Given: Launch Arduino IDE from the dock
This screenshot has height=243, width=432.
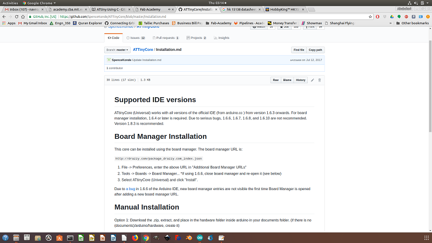Looking at the screenshot, I should coord(200,238).
